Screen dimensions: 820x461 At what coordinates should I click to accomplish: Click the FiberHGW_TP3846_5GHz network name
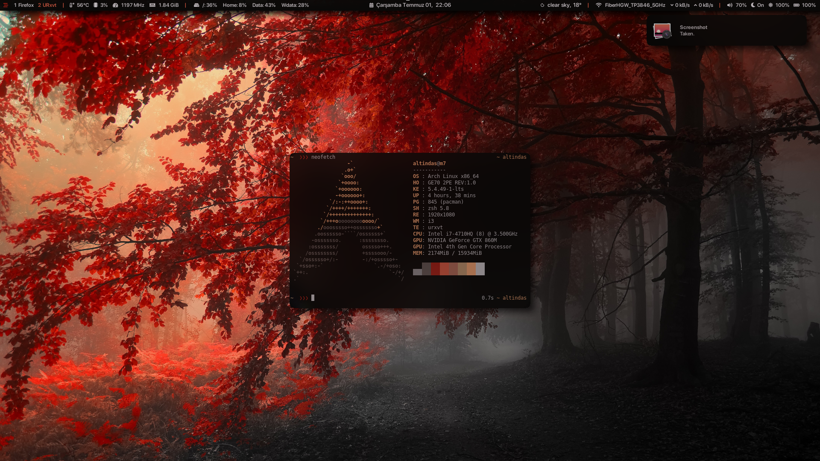pos(635,5)
